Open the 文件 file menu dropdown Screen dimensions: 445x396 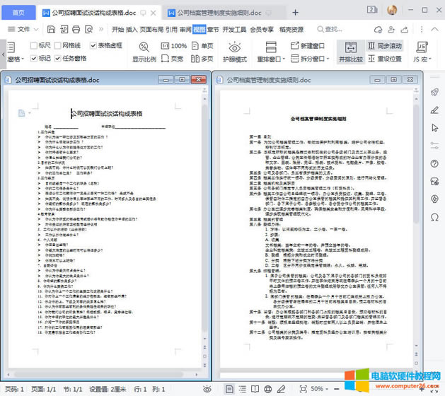[x=28, y=29]
